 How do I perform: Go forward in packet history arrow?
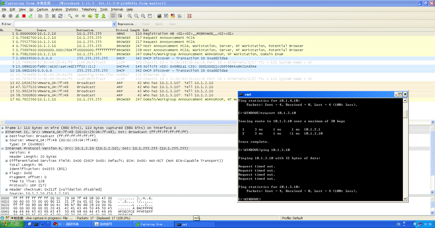pyautogui.click(x=84, y=16)
